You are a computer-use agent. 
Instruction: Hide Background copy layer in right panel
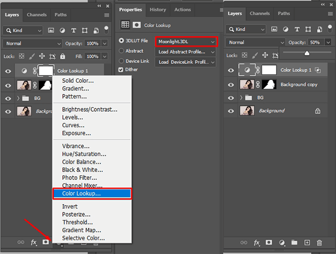coord(231,84)
